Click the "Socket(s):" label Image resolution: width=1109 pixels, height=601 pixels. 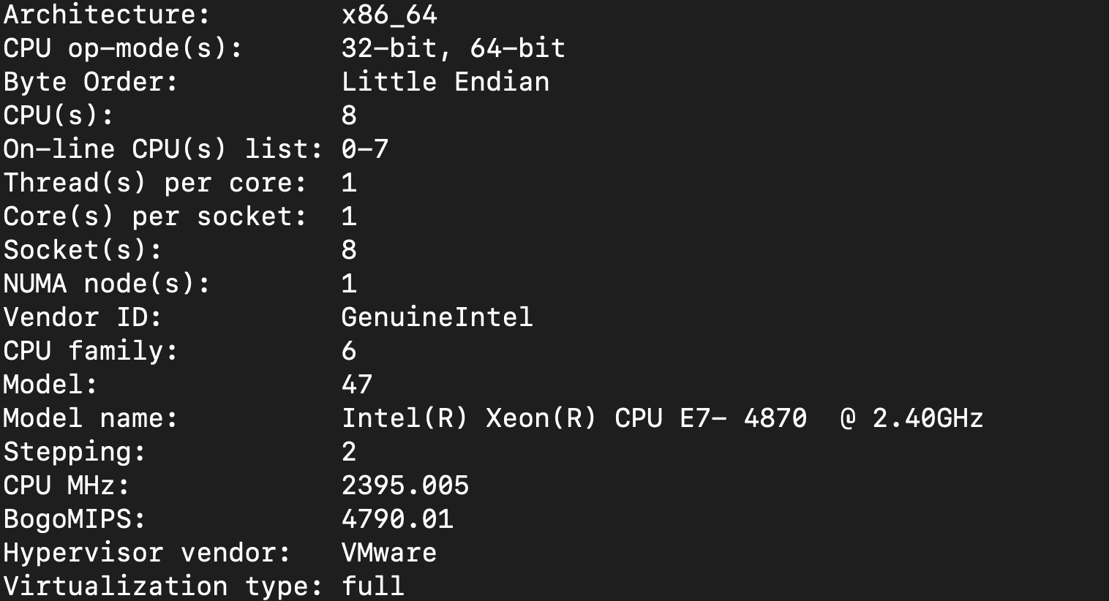tap(83, 250)
